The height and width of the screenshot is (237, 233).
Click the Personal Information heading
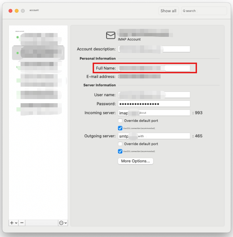[97, 58]
